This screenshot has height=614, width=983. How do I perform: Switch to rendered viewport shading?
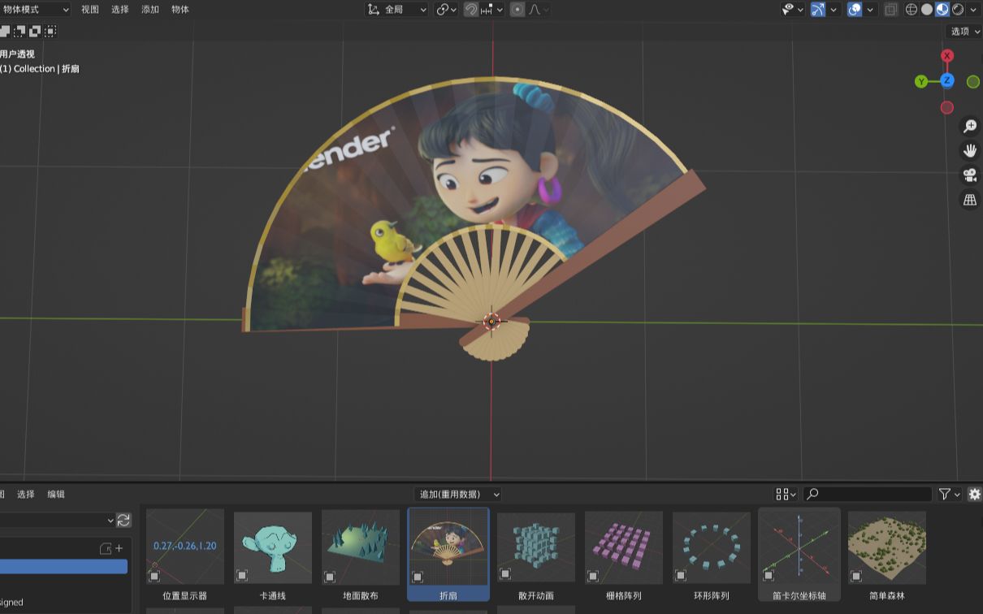tap(958, 10)
